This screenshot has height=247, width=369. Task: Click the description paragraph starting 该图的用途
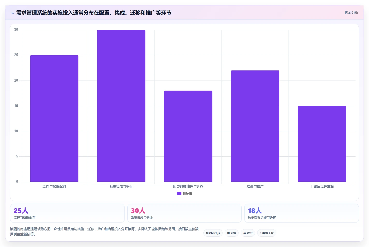tap(104, 232)
